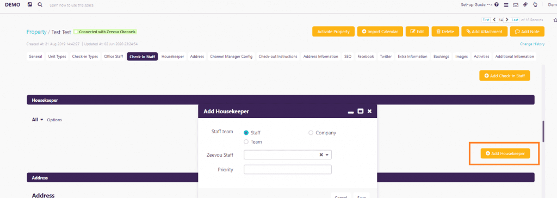The image size is (557, 198).
Task: Switch to the General tab
Action: pyautogui.click(x=35, y=57)
